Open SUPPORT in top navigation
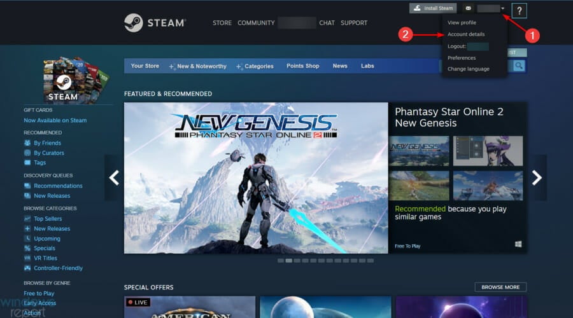 [x=354, y=23]
